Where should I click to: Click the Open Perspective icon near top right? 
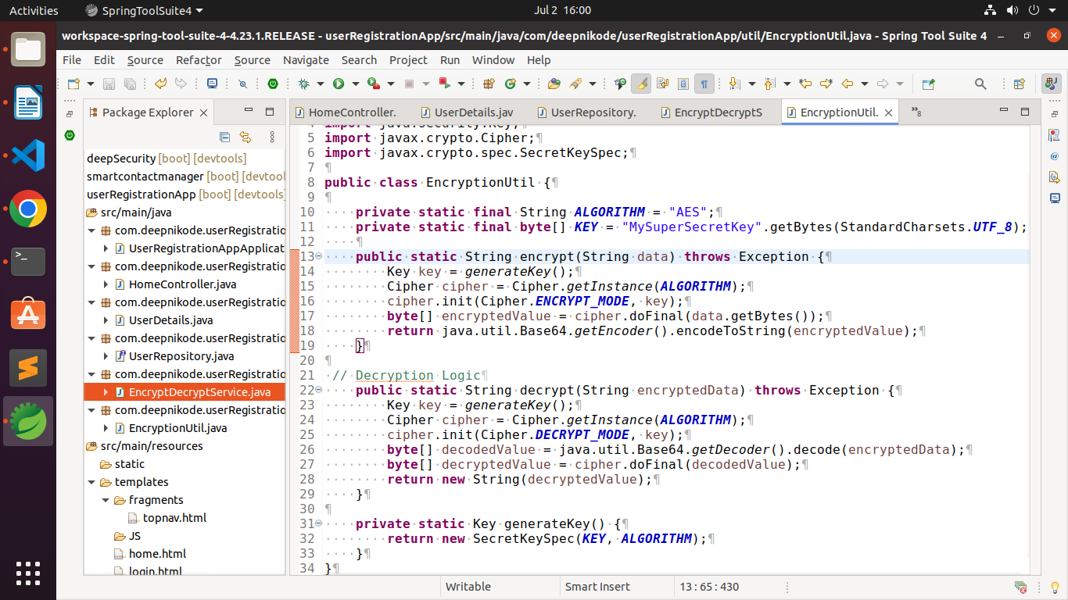1019,84
